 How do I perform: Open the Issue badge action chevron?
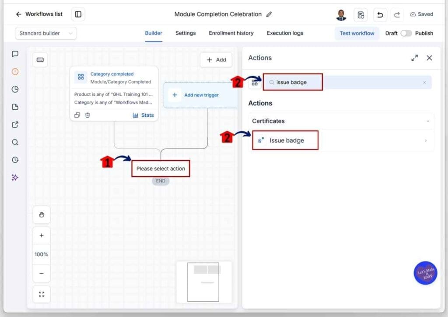pos(426,140)
